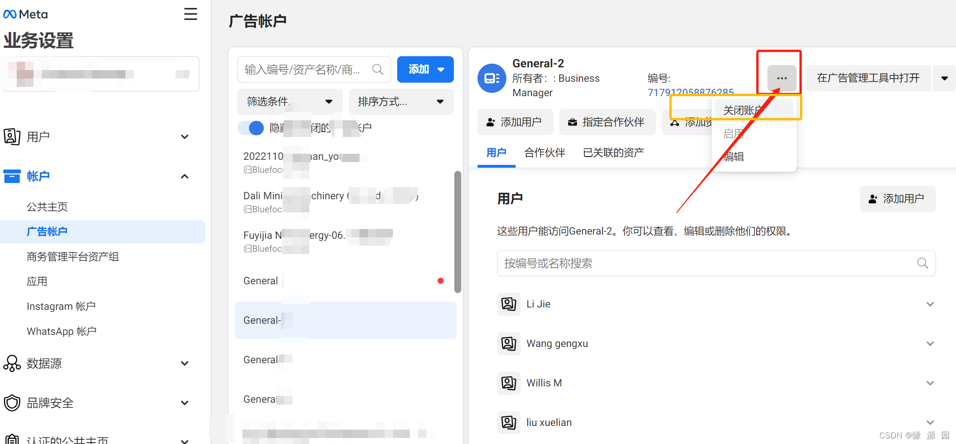Click Open in Ads Manager (在广告管理工具中打开)
The image size is (956, 444).
click(868, 78)
